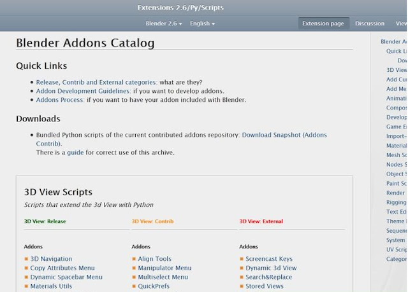Jump to Render in sidebar contents
The width and height of the screenshot is (408, 292).
(395, 193)
